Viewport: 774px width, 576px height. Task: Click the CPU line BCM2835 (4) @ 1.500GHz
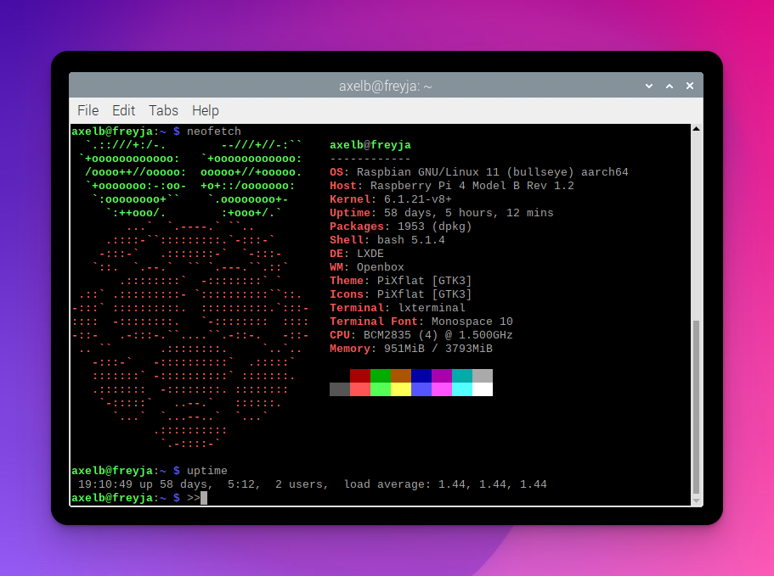tap(421, 335)
